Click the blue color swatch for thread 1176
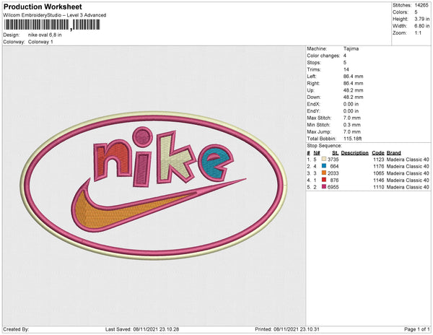433x335 pixels. tap(324, 166)
